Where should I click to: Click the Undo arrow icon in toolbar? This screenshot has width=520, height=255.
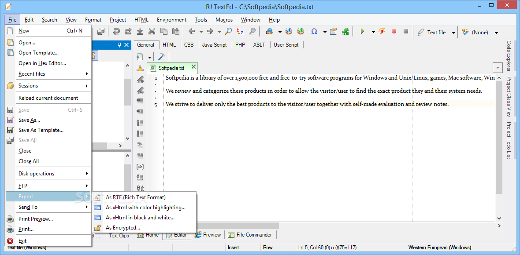tap(116, 32)
